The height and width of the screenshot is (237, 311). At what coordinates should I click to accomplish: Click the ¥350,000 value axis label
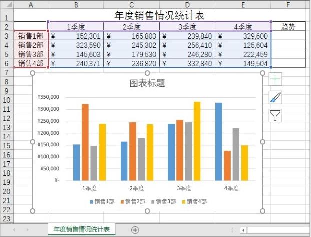point(48,97)
